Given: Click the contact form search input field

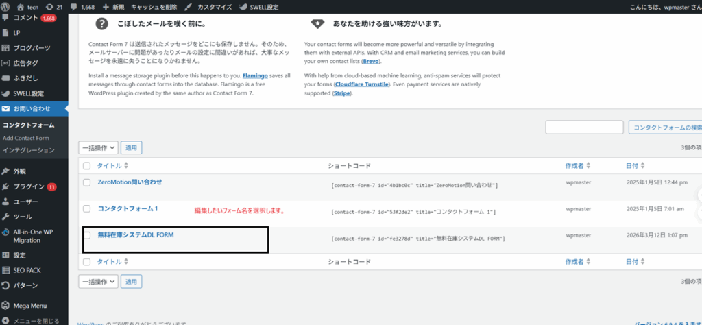Looking at the screenshot, I should click(x=584, y=128).
